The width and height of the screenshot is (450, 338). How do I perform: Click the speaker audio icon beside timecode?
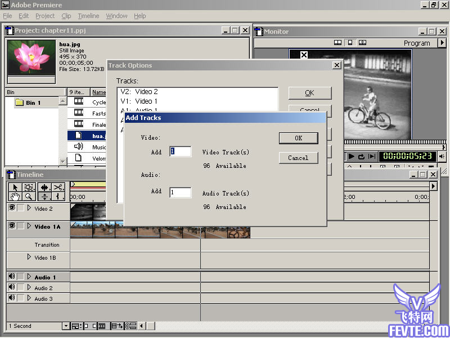click(x=442, y=157)
